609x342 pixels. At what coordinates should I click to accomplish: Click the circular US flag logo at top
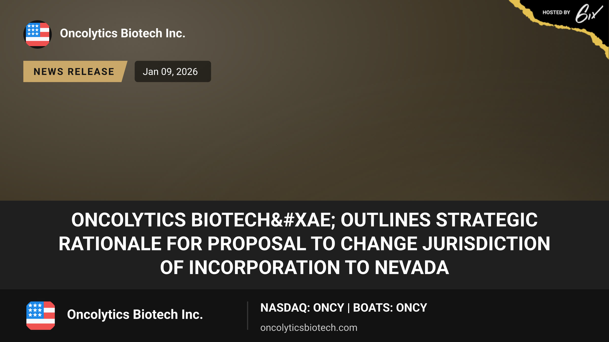click(x=38, y=34)
